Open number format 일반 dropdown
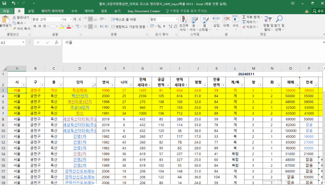The image size is (325, 185). tap(176, 19)
